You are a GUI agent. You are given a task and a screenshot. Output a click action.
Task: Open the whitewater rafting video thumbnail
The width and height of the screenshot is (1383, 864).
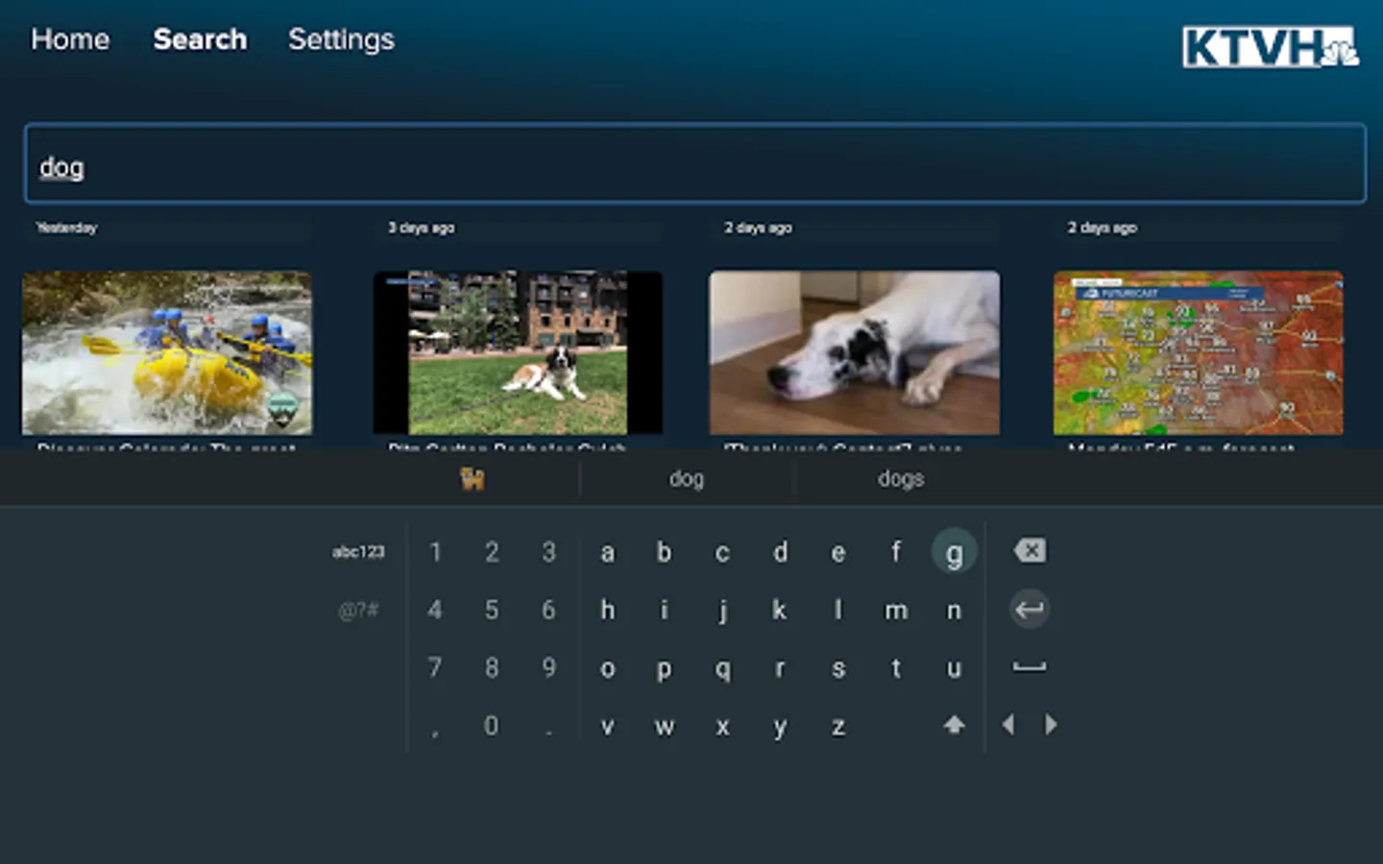coord(167,352)
